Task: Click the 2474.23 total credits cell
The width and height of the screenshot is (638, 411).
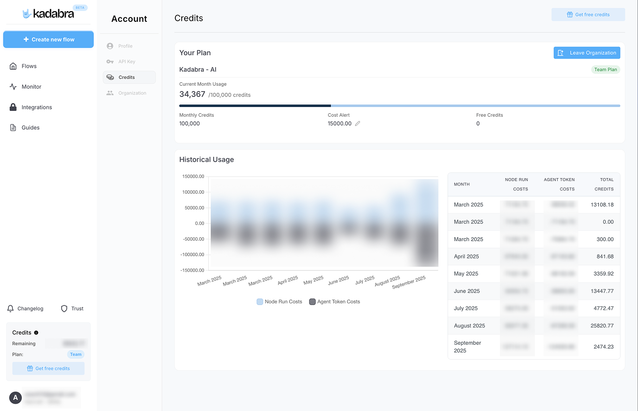Action: click(x=604, y=347)
